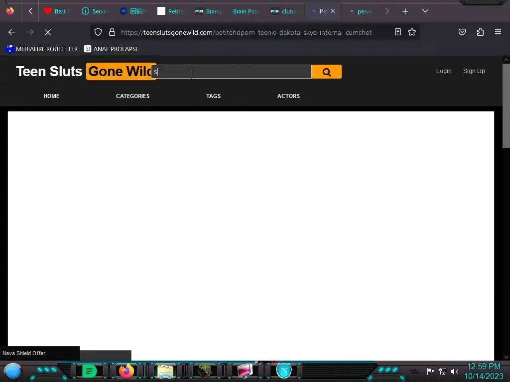The image size is (510, 382).
Task: Open network icon in system tray
Action: coord(443,371)
